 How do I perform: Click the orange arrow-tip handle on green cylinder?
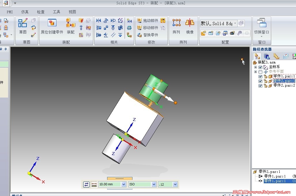click(175, 103)
